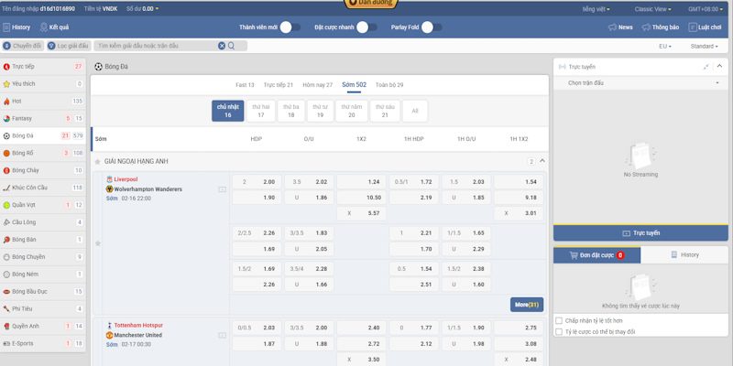Open History tab in bet slip
Image resolution: width=733 pixels, height=366 pixels.
pyautogui.click(x=684, y=255)
